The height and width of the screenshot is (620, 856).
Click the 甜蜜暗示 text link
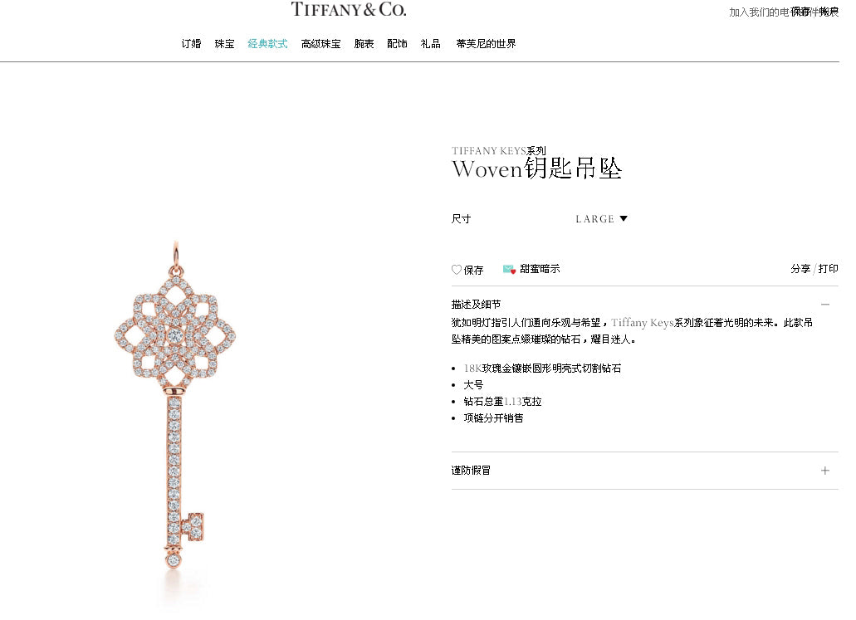click(x=540, y=269)
